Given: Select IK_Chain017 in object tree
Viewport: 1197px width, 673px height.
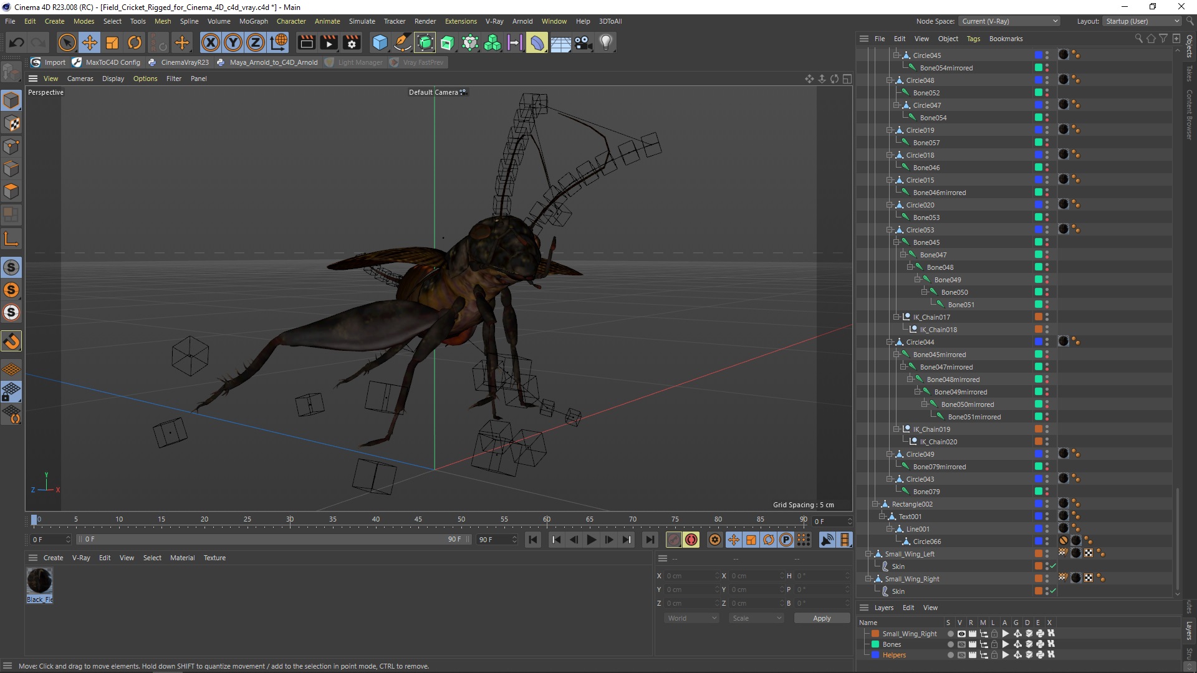Looking at the screenshot, I should [931, 317].
